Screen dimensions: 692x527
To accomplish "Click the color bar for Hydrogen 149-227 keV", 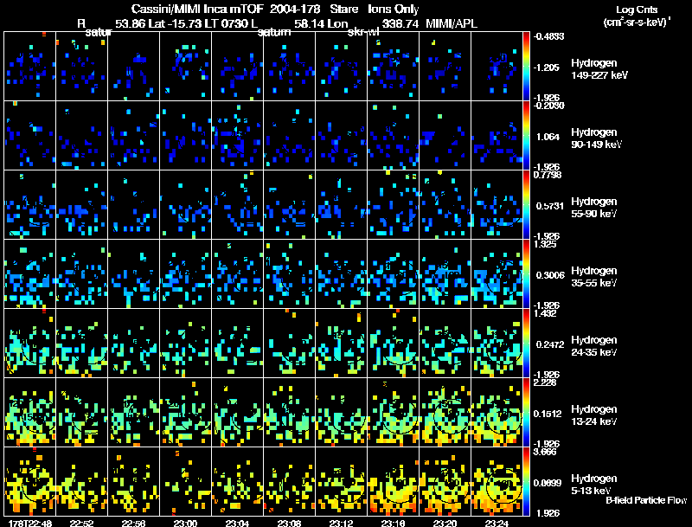I will 526,67.
